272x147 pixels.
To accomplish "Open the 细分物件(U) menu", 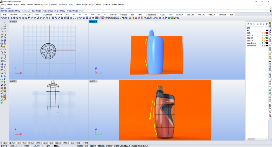I will pyautogui.click(x=38, y=4).
